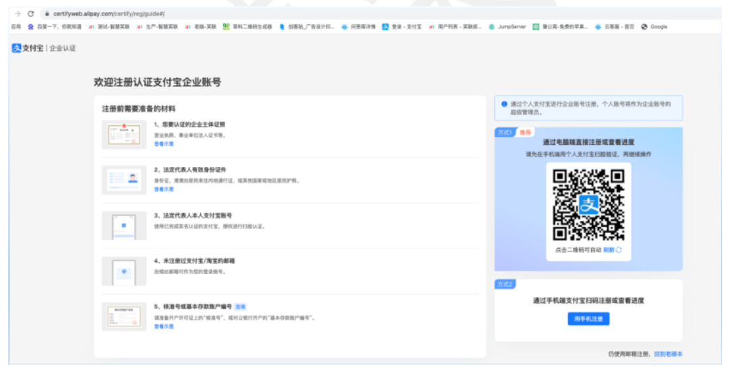Click 查看示意 under 核准号或基本存款账户编号
The image size is (730, 371).
pyautogui.click(x=164, y=327)
